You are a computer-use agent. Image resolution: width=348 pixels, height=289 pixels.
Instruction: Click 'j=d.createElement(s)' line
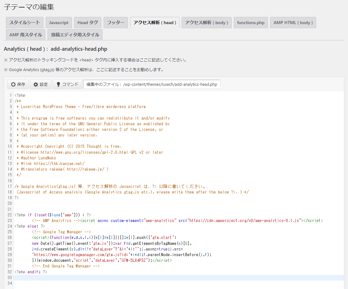[108, 249]
